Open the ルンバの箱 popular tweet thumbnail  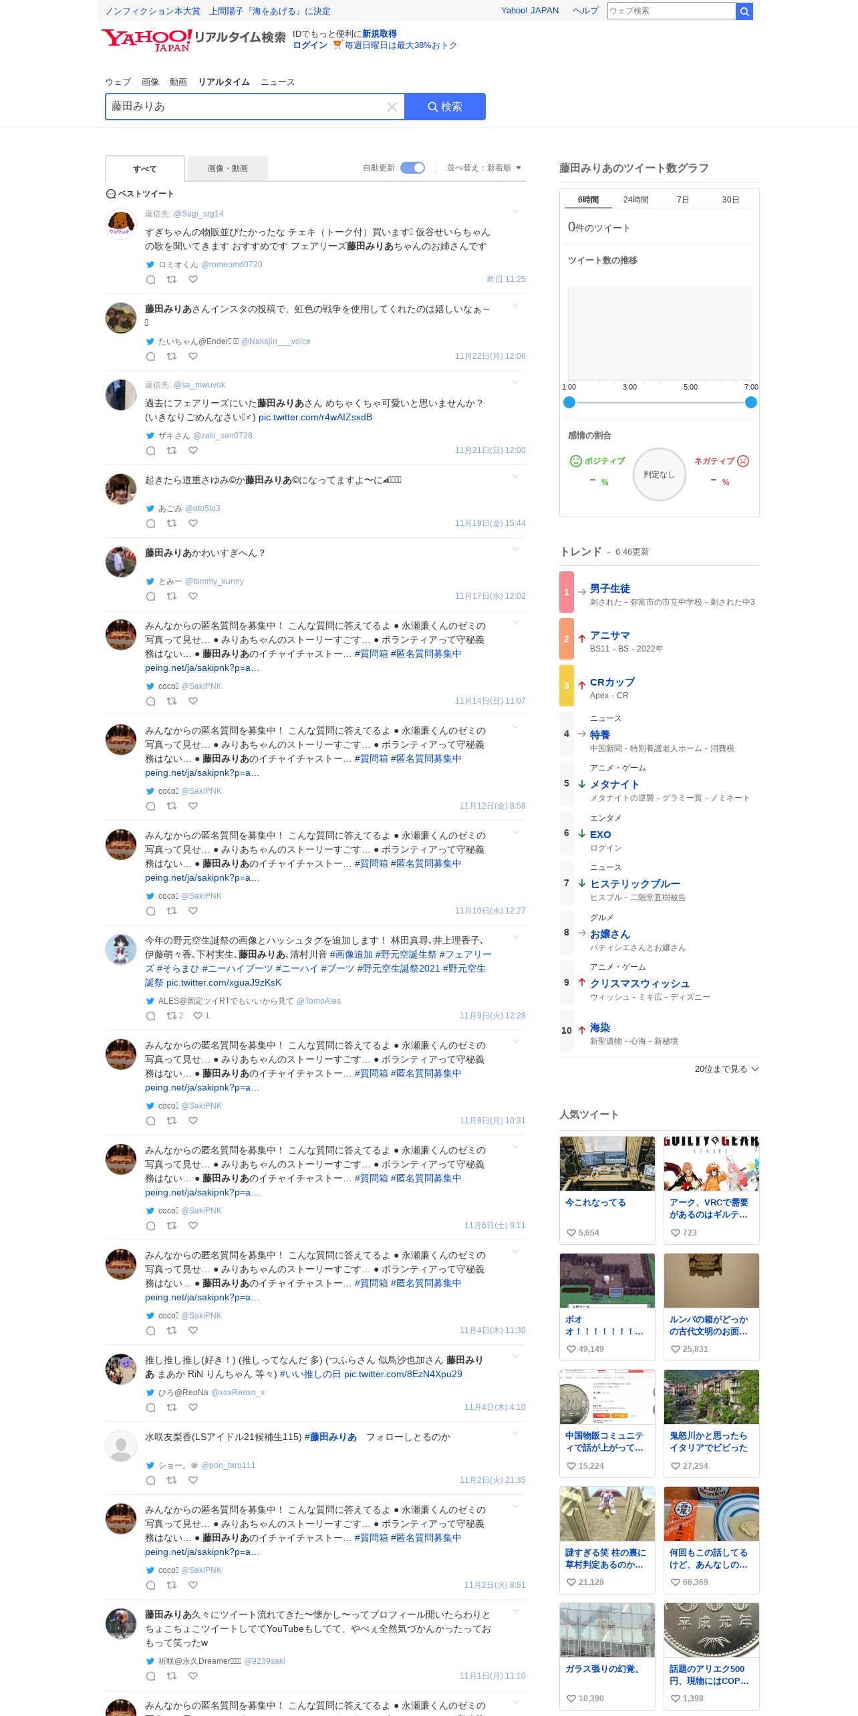(x=712, y=1280)
